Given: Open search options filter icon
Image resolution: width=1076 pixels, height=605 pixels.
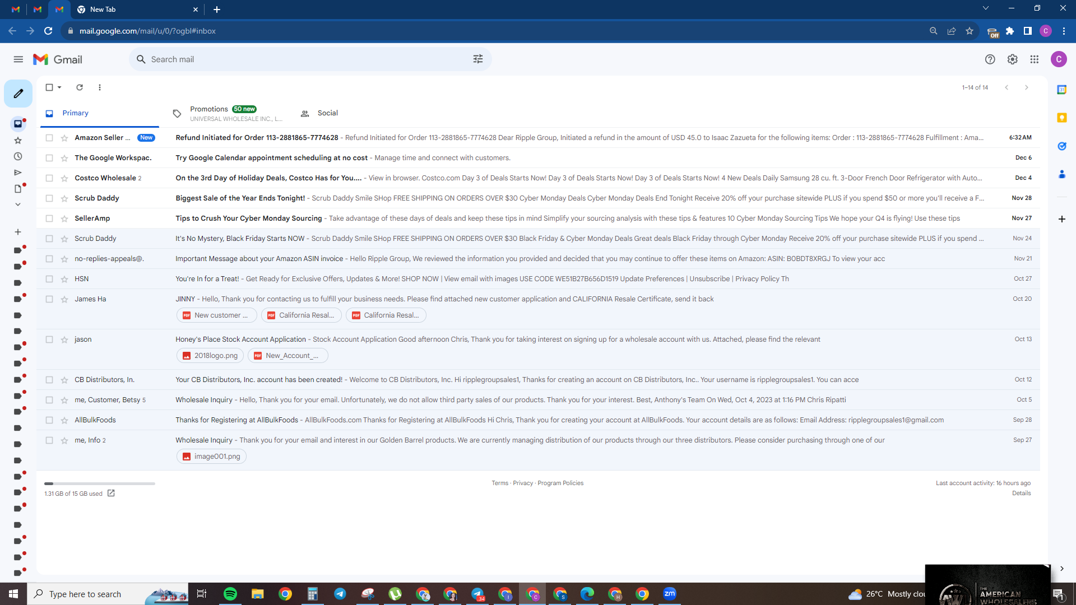Looking at the screenshot, I should [x=478, y=59].
